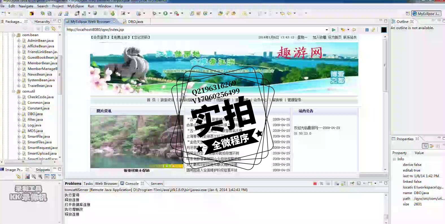Switch to the Problems tab
Viewport: 445px width, 224px height.
pos(73,183)
